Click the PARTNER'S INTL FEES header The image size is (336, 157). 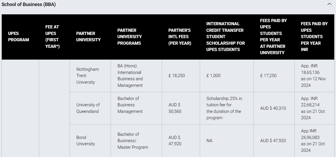[x=180, y=36]
